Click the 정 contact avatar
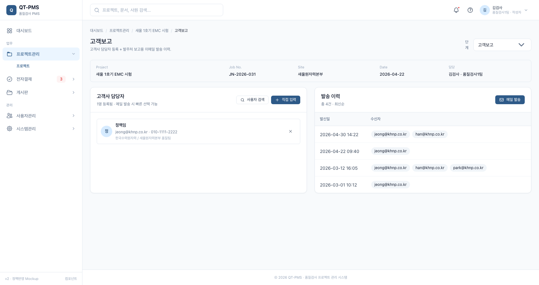The image size is (539, 285). point(107,131)
